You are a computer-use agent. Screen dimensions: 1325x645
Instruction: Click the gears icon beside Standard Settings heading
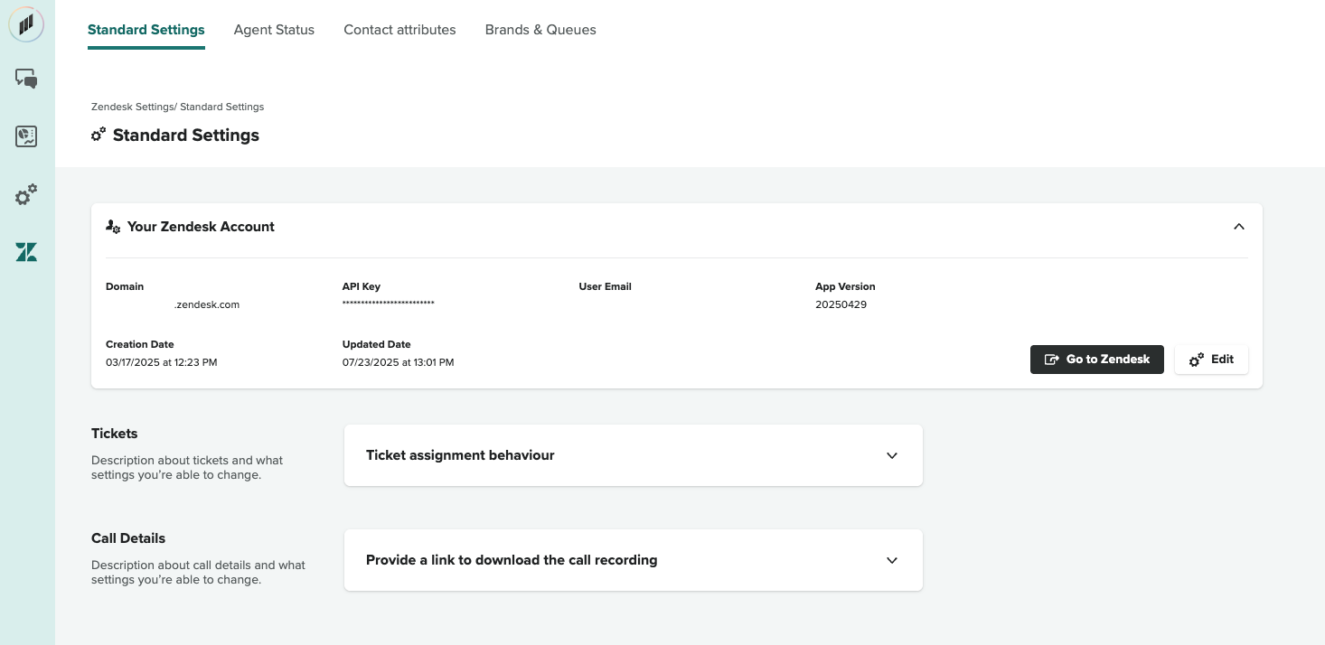tap(99, 135)
